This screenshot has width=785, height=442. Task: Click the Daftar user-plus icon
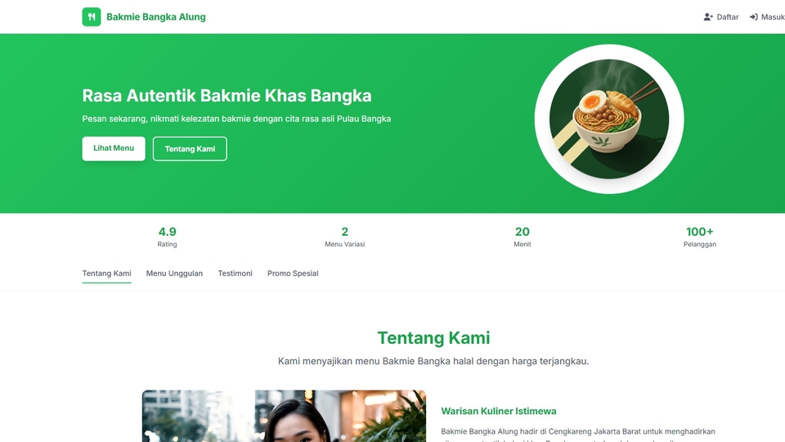(708, 17)
